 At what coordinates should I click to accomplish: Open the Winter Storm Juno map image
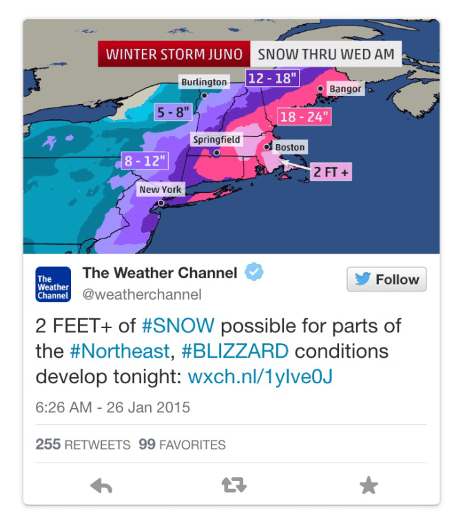231,136
